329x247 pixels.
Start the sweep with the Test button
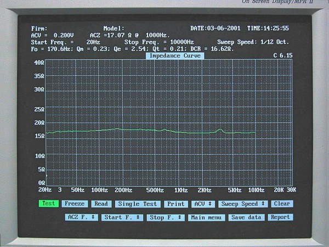[x=49, y=204]
